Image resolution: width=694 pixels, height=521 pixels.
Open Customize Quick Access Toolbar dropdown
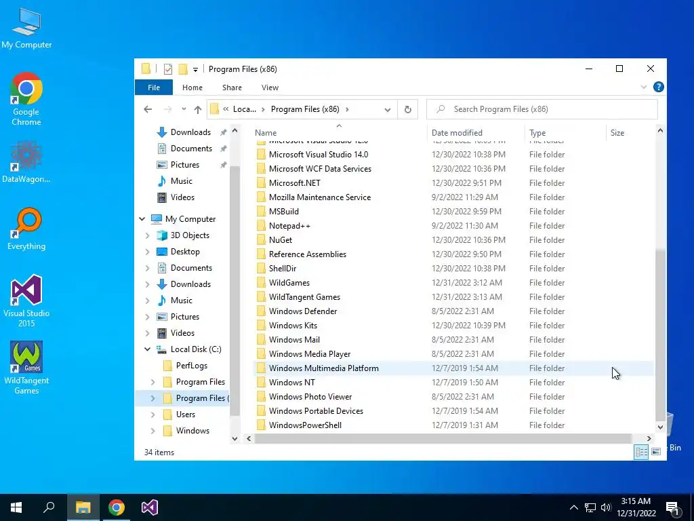pos(195,70)
